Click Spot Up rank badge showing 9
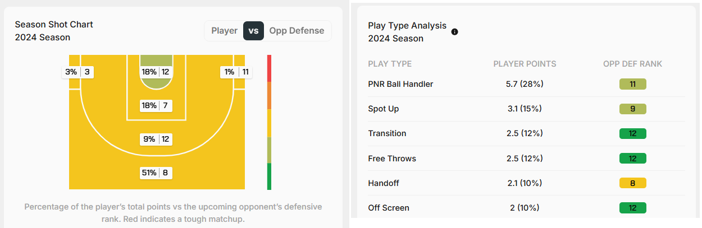The height and width of the screenshot is (228, 702). click(x=633, y=109)
